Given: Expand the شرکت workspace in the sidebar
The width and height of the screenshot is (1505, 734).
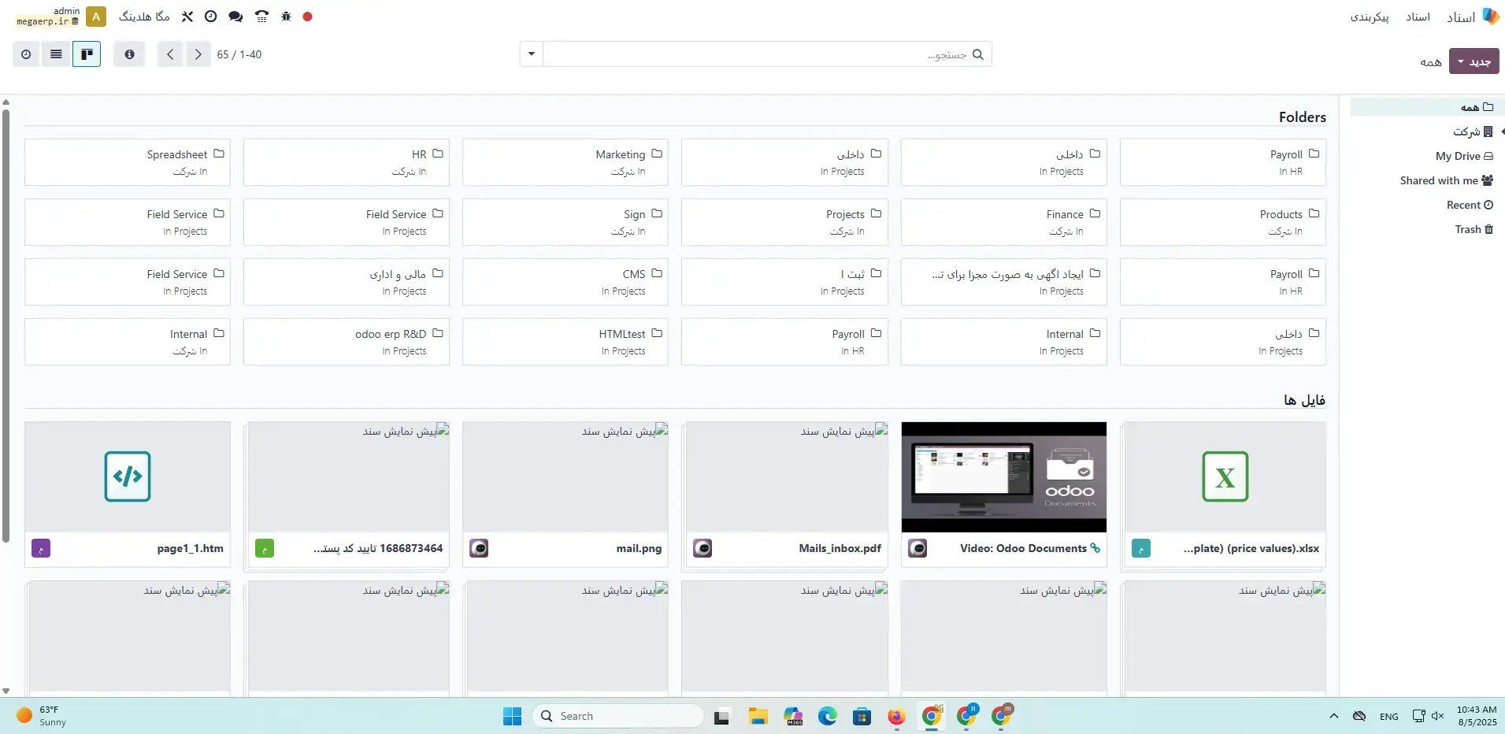Looking at the screenshot, I should click(x=1501, y=132).
